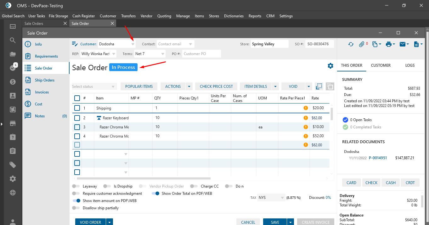Expand the Customer dropdown
This screenshot has width=429, height=225.
point(133,44)
